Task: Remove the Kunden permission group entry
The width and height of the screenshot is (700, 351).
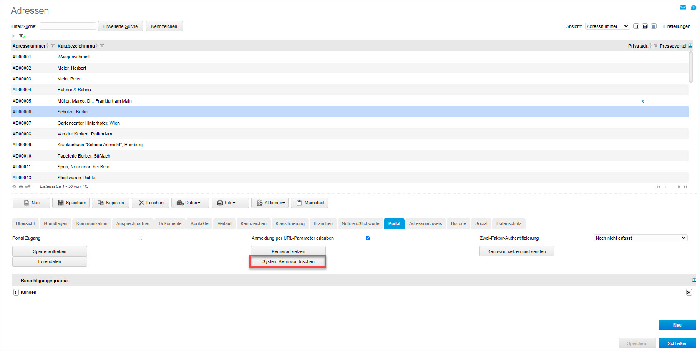Action: point(689,292)
